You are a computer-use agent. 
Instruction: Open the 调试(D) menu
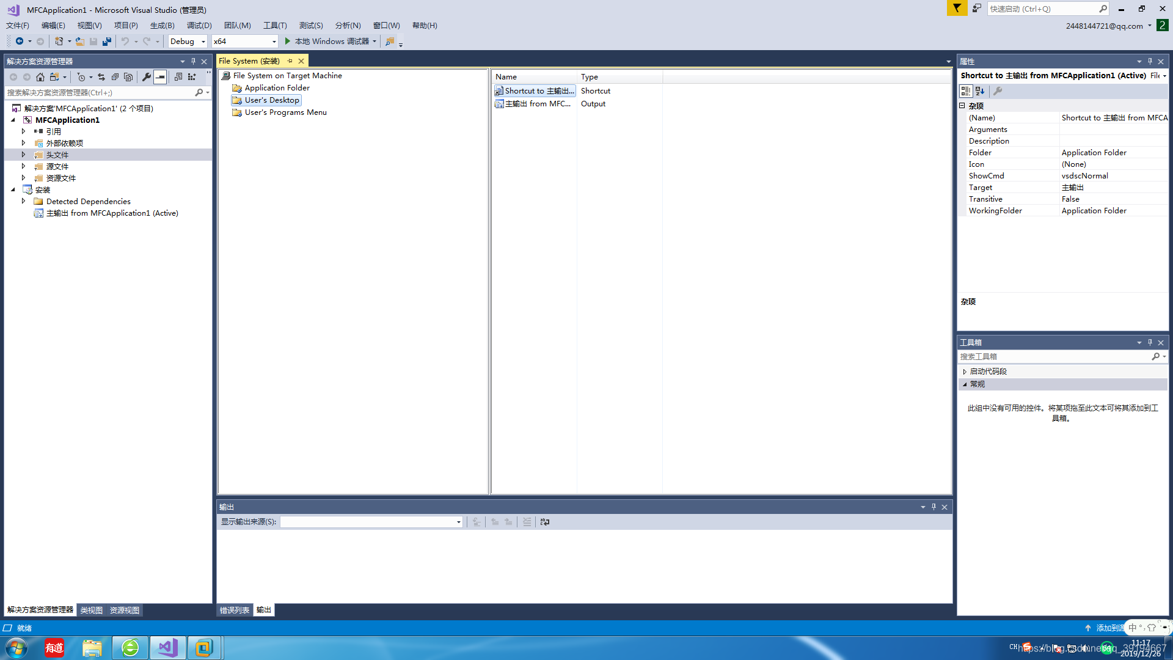(199, 26)
